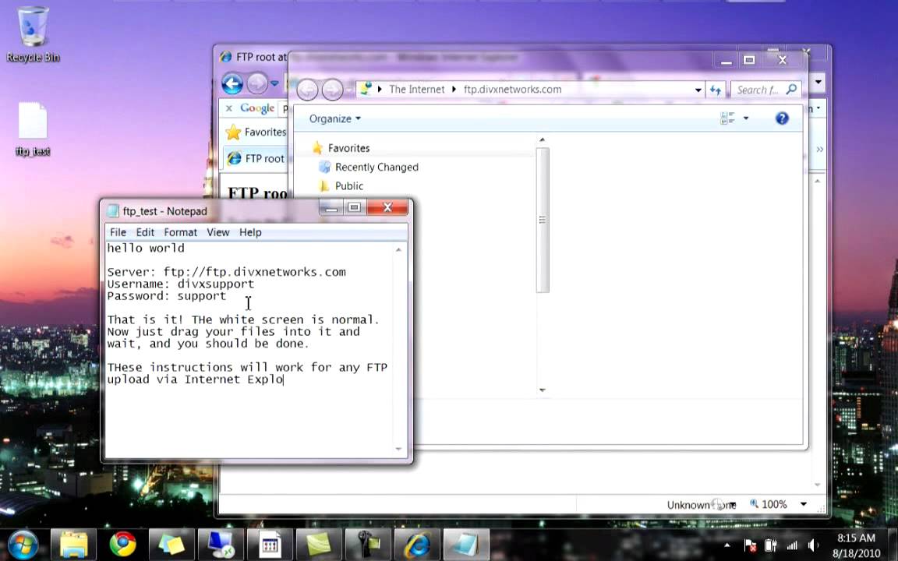898x561 pixels.
Task: Switch to Internet Explorer taskbar button
Action: [417, 545]
